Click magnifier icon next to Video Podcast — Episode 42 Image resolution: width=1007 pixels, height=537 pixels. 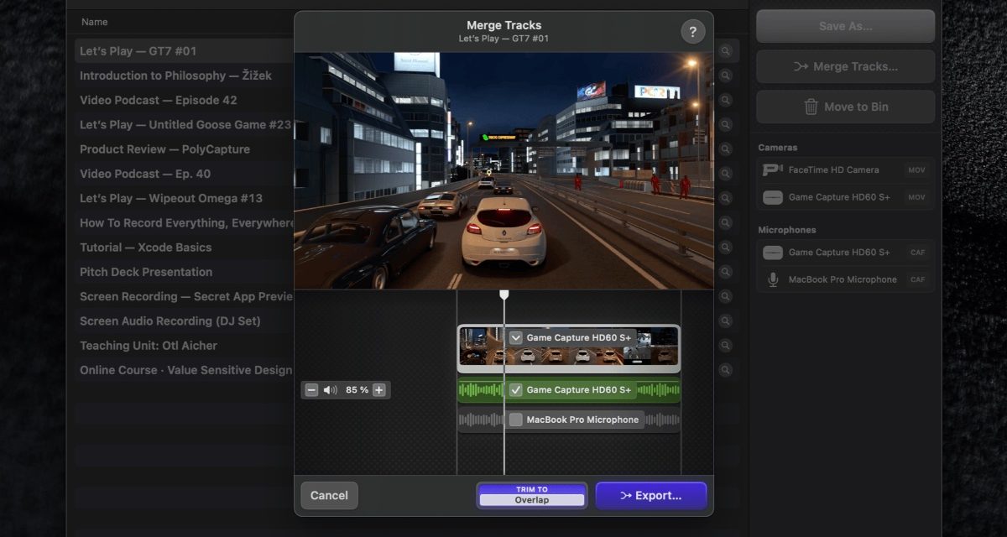click(725, 101)
